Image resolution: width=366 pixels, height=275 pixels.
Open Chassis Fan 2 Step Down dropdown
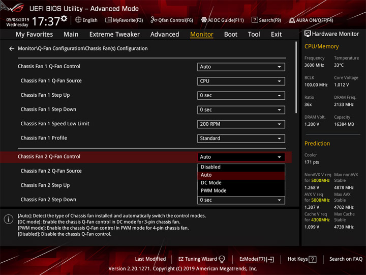pyautogui.click(x=241, y=200)
